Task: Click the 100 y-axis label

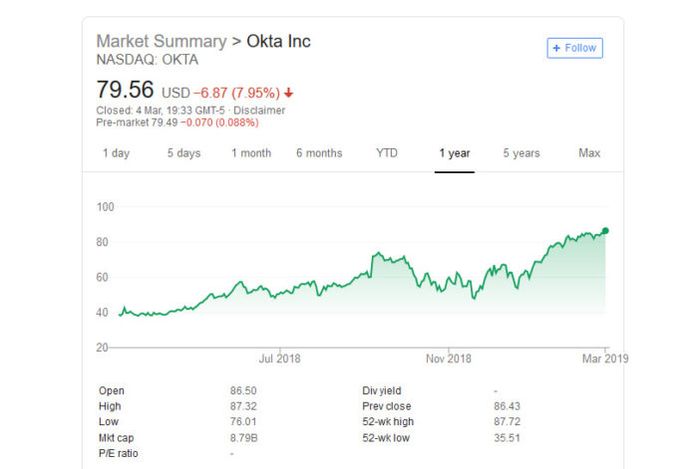Action: click(x=106, y=207)
